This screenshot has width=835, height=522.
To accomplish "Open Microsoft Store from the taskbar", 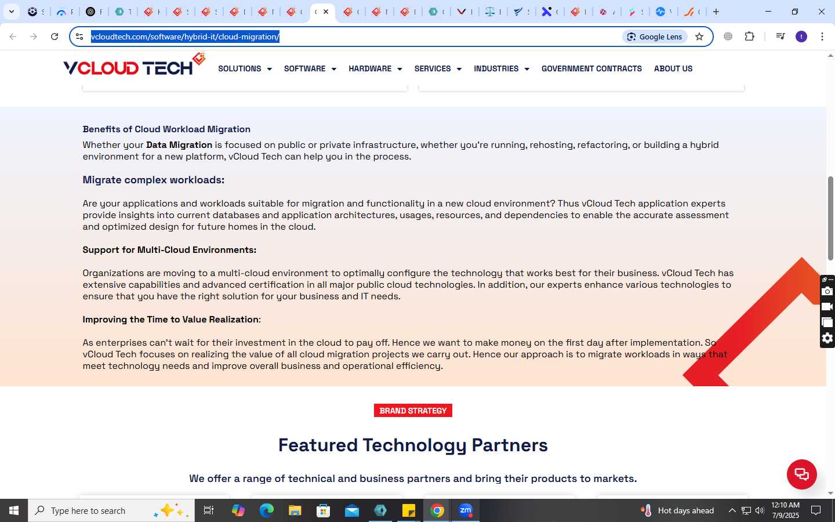I will click(323, 510).
